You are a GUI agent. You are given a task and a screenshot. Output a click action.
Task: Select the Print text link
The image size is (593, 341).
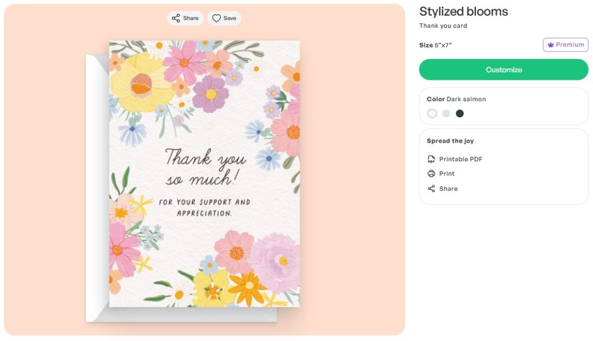pos(447,174)
